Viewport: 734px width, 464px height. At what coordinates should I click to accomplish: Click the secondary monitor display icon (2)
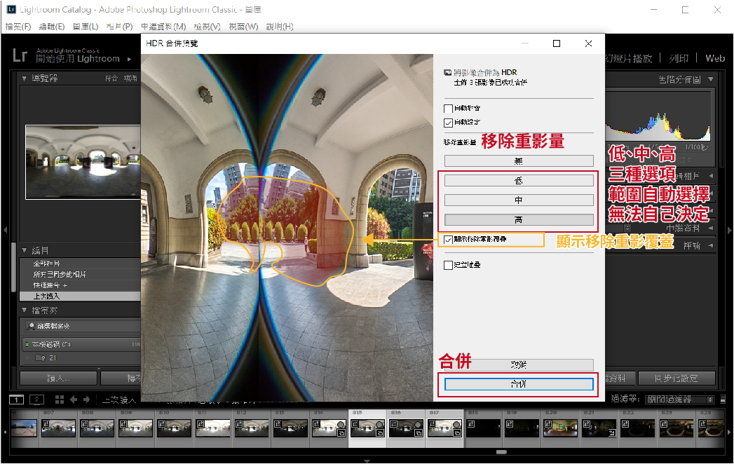36,400
